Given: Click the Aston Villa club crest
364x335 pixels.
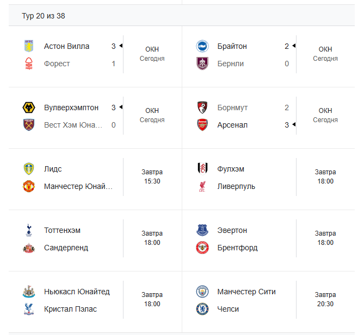Looking at the screenshot, I should pos(29,46).
